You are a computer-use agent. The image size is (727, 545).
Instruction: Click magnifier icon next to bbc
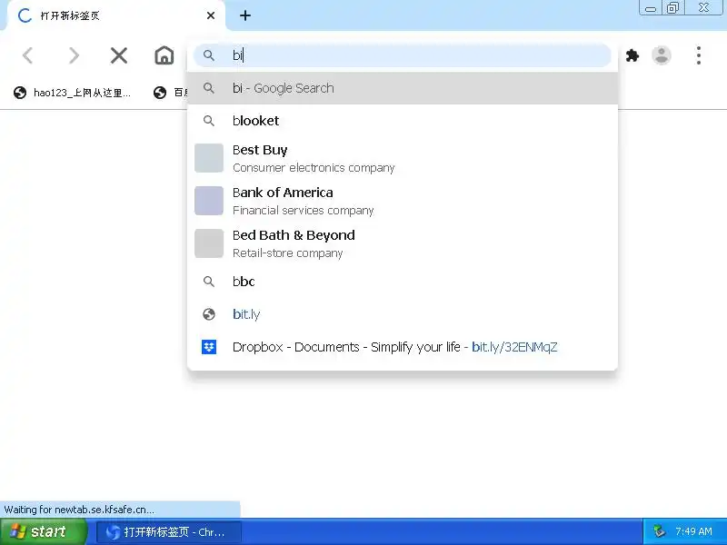tap(209, 282)
